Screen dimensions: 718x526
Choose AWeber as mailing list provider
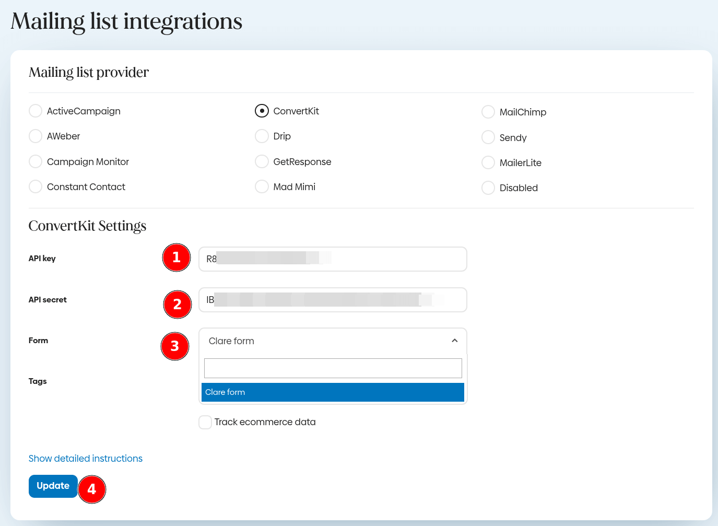pos(36,136)
